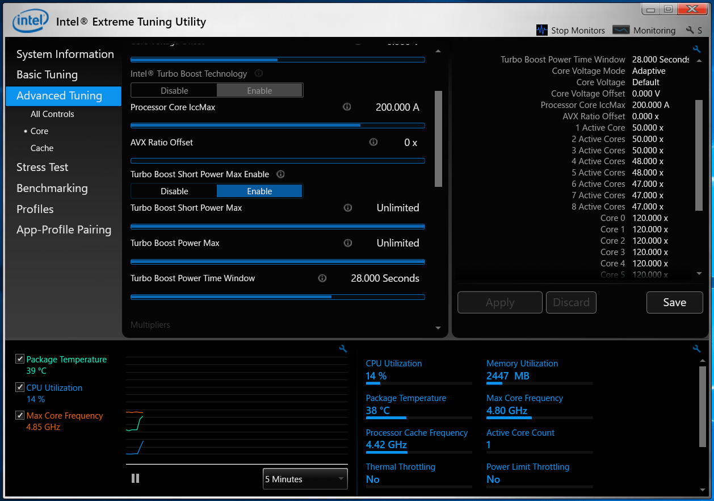Click tuning controls vertical scrollbar thumb
The image size is (714, 501).
438,139
